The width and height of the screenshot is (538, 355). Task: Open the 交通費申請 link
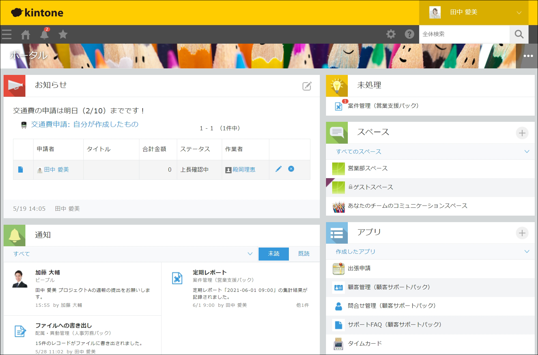(83, 124)
